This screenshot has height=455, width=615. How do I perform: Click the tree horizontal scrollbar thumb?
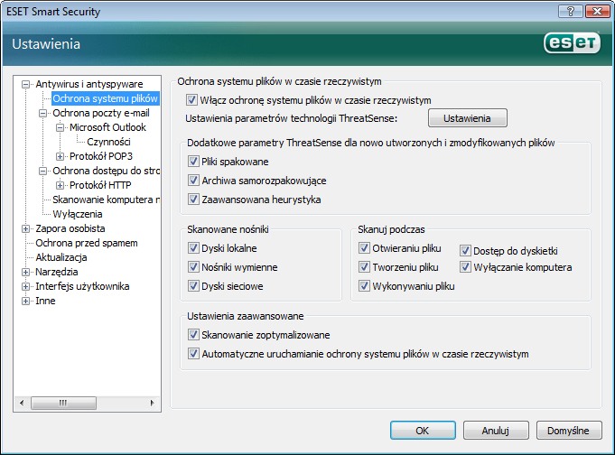pyautogui.click(x=63, y=403)
